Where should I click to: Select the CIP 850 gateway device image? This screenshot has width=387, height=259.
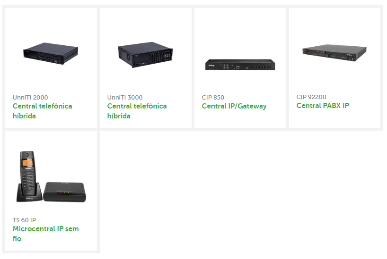click(x=240, y=65)
